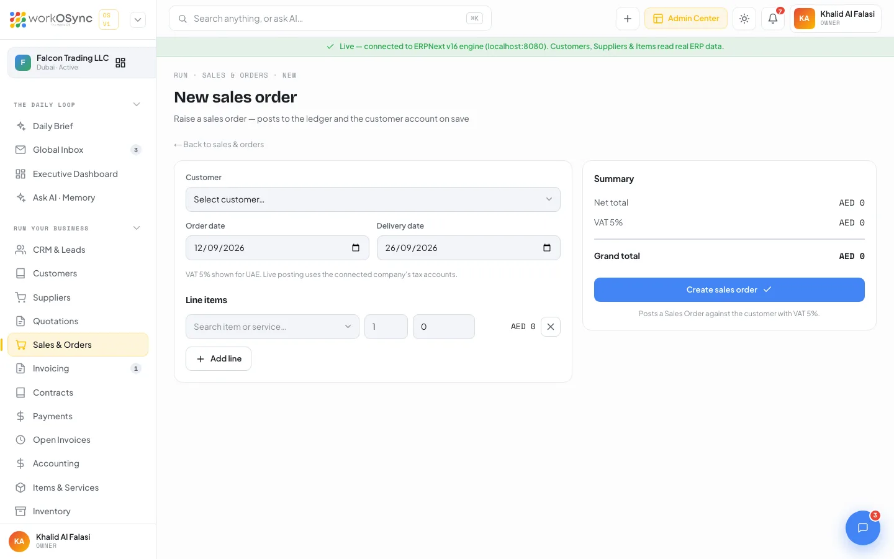
Task: Open the Quotations document icon
Action: (20, 321)
